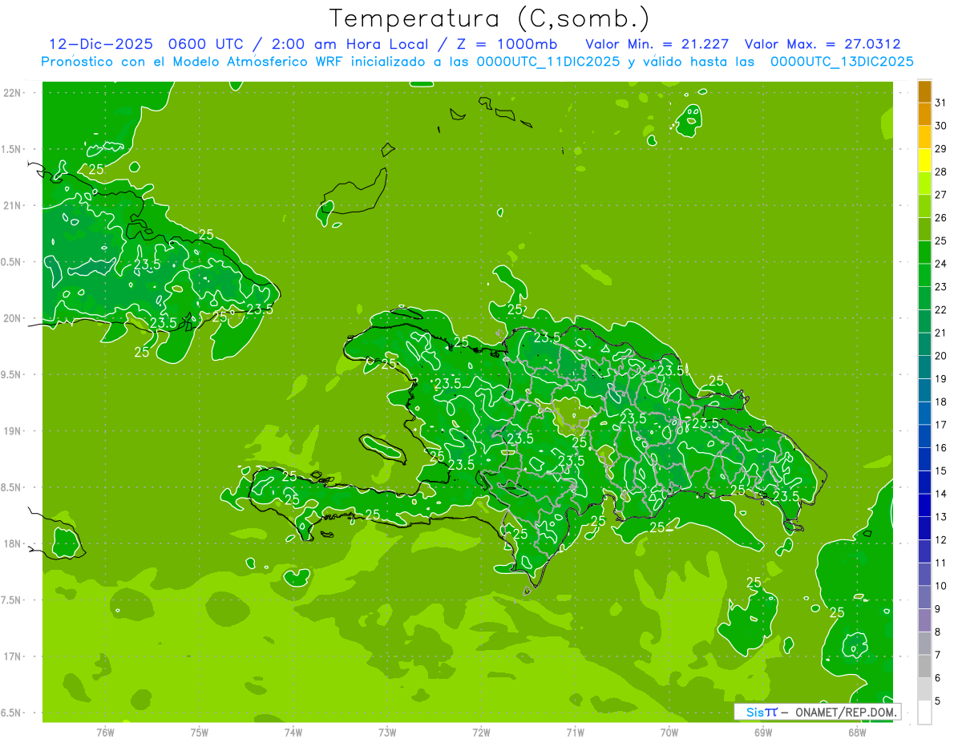Click the '72W' longitude label

point(481,733)
